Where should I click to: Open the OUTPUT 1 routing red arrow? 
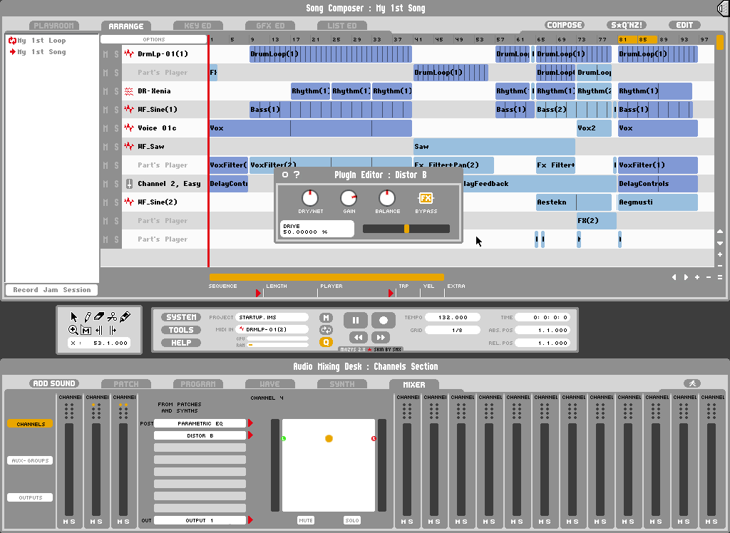[250, 520]
